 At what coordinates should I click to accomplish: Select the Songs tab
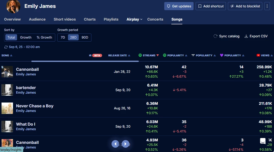[177, 19]
